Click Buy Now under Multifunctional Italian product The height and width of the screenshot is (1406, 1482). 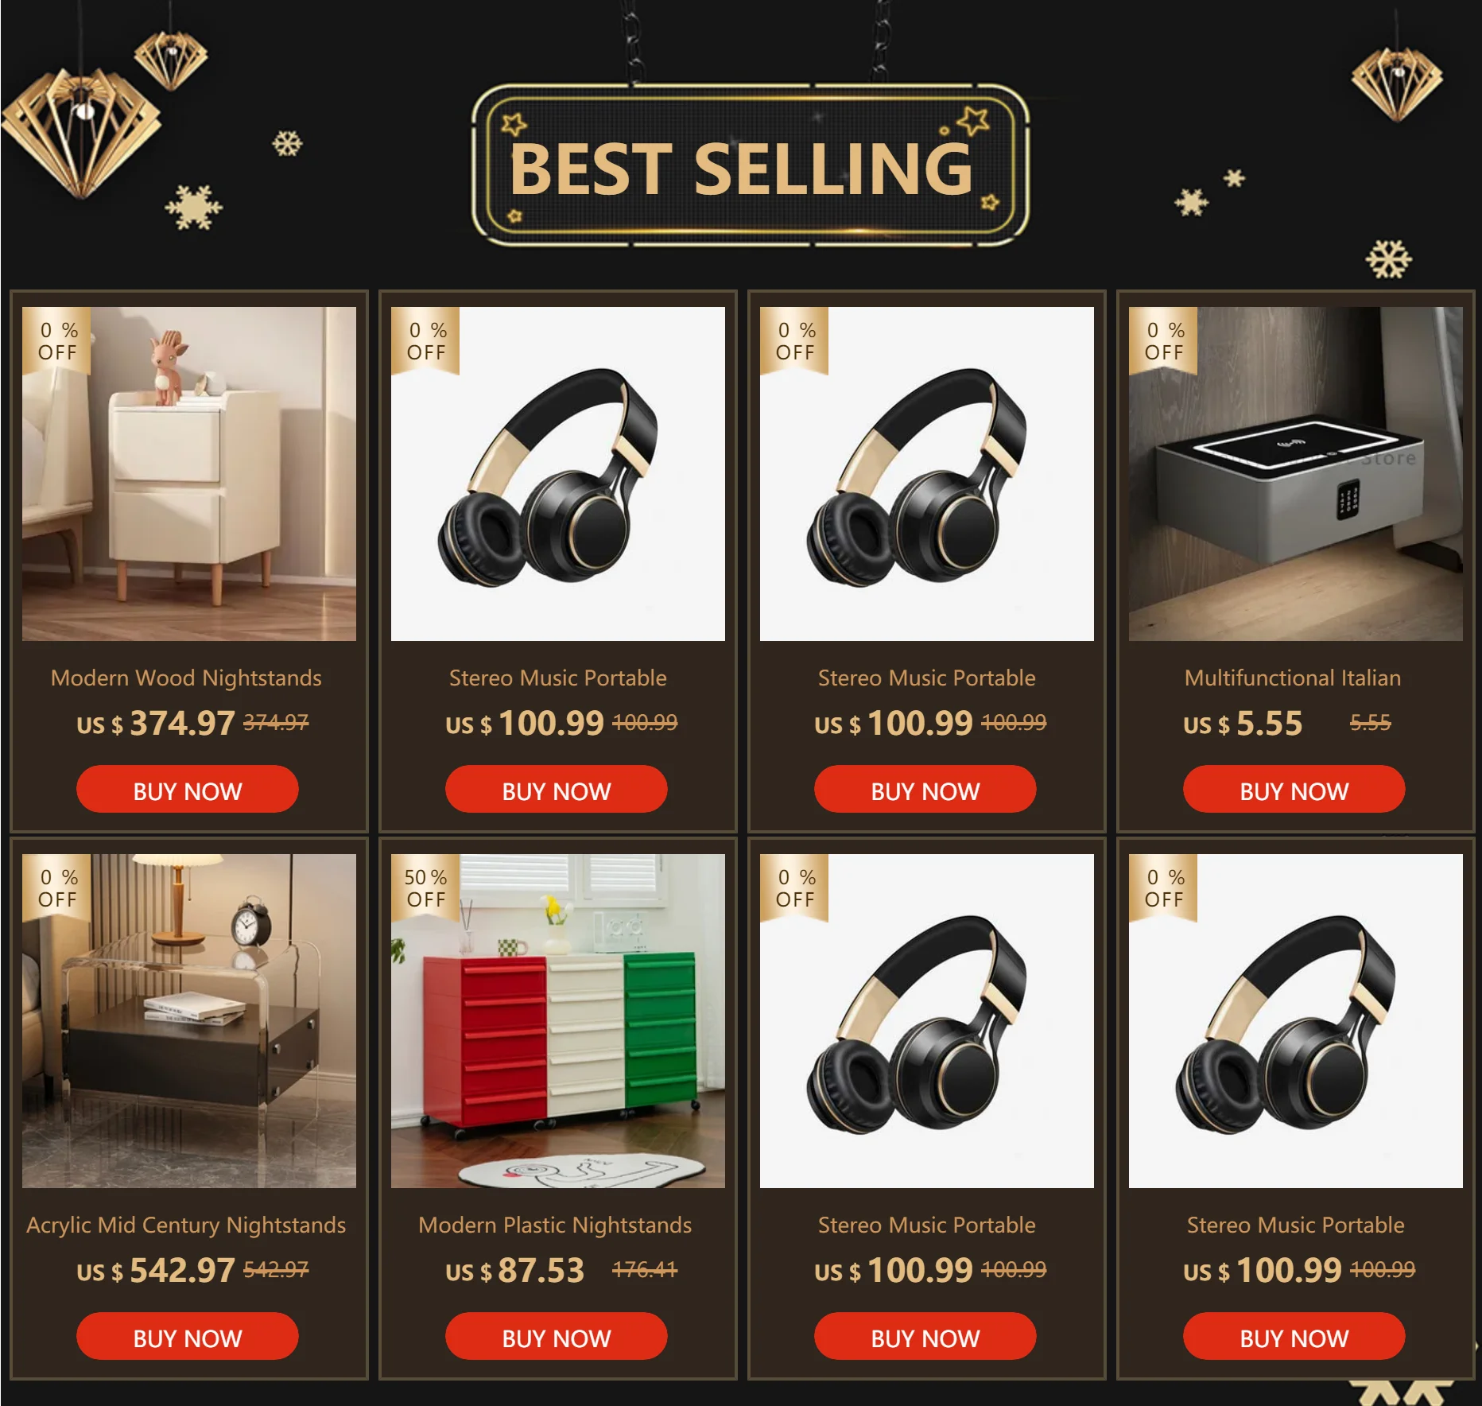pyautogui.click(x=1294, y=789)
